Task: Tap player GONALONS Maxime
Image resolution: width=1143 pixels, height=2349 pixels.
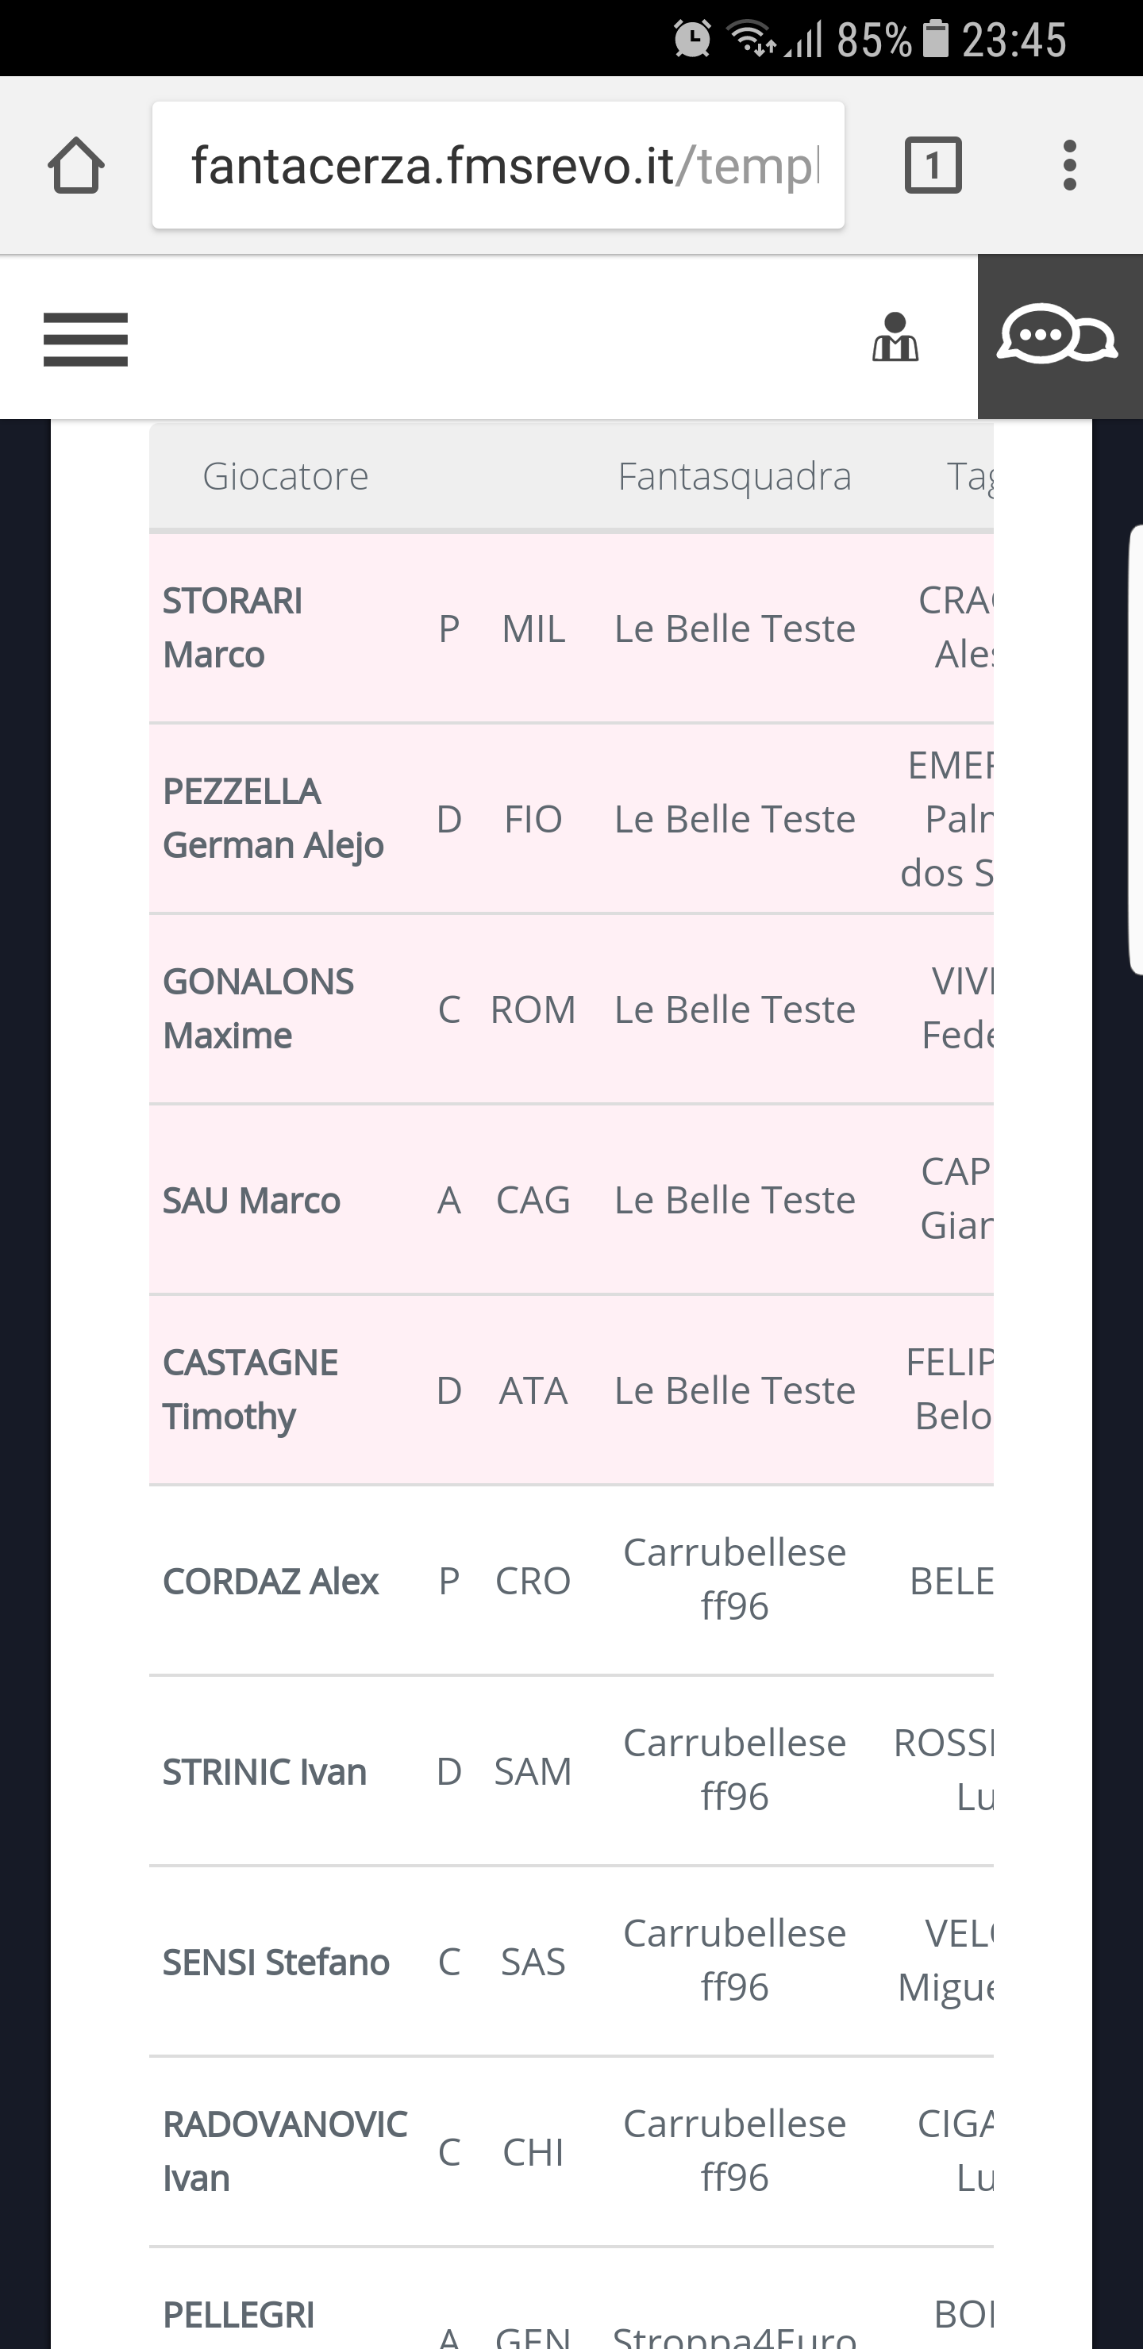Action: pos(258,1009)
